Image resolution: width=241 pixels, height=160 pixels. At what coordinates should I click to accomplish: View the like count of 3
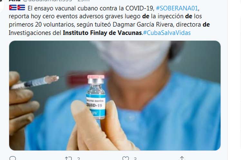pyautogui.click(x=135, y=159)
